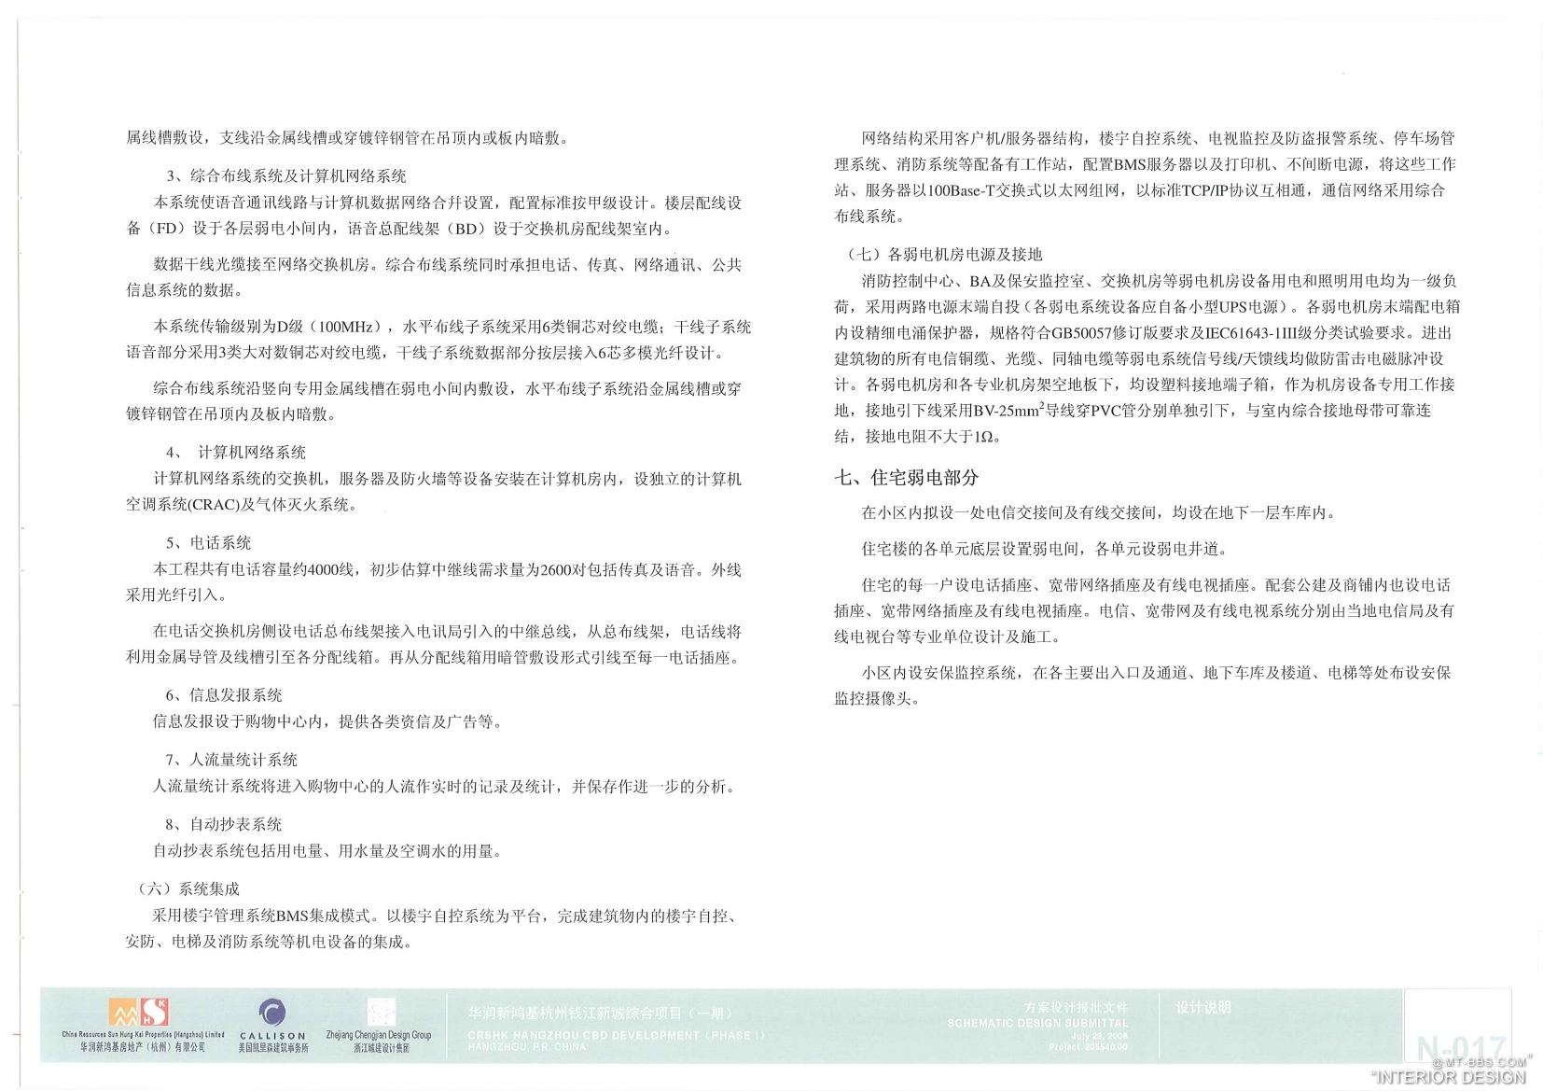Click the line '信息发报设于购物中心内，提供各类资信及广告等'

coord(327,722)
